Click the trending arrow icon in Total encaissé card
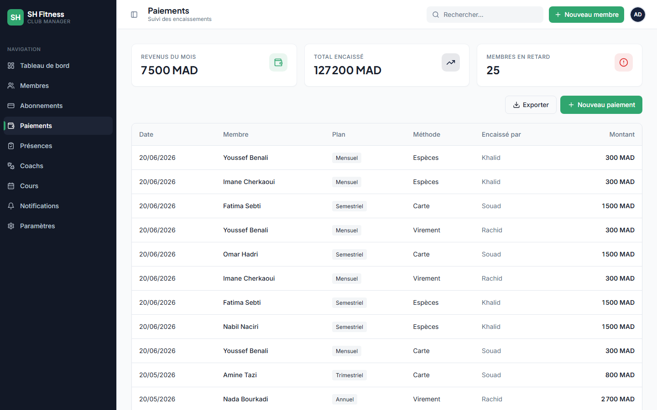 pos(451,62)
